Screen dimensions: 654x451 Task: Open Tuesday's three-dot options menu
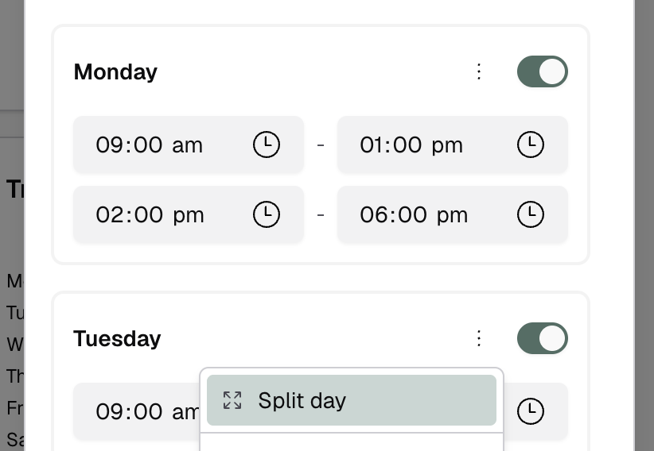tap(479, 338)
